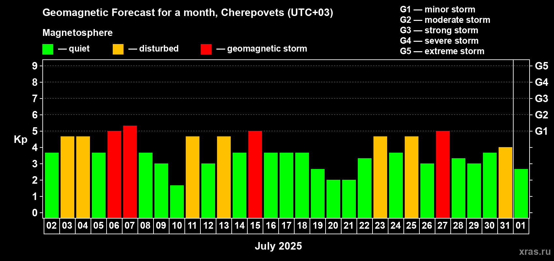The image size is (554, 261).
Task: Click date label 29 on the axis
Action: coord(474,226)
